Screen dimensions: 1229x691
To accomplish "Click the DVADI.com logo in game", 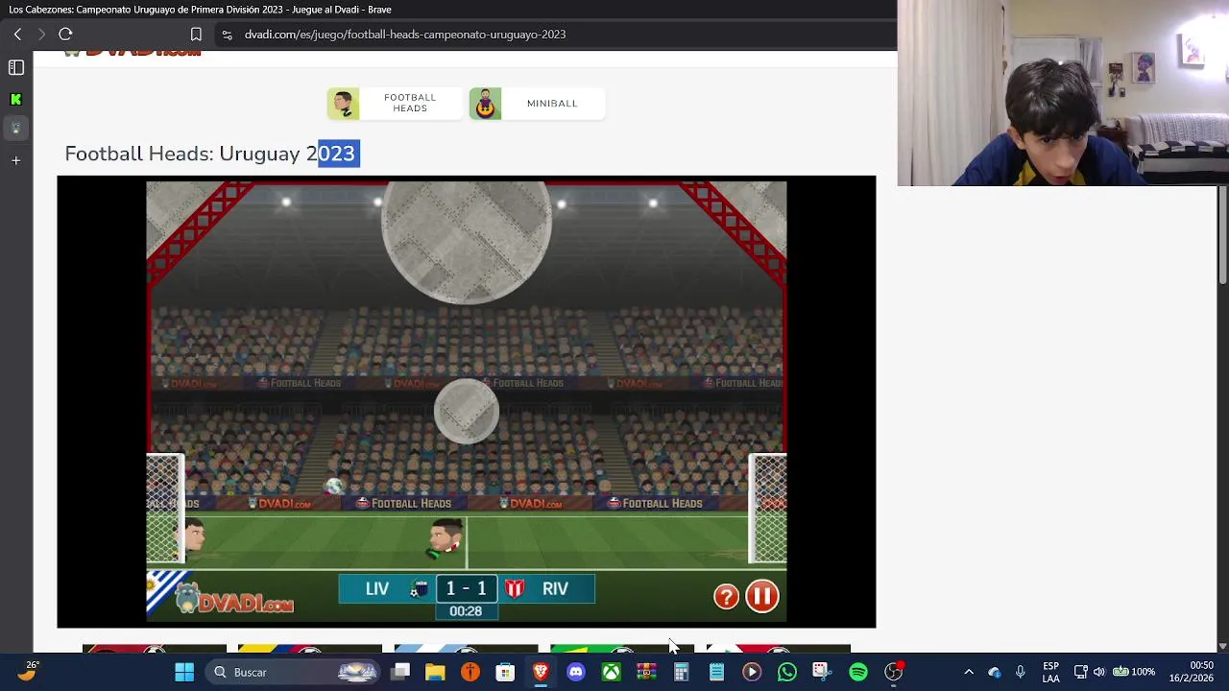I will [x=233, y=600].
